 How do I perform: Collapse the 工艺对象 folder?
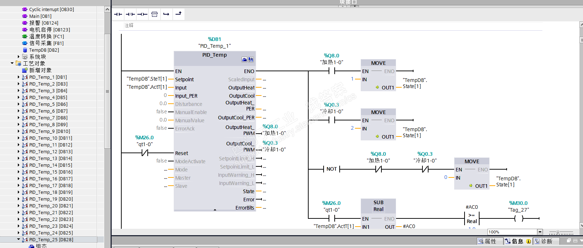tap(12, 63)
